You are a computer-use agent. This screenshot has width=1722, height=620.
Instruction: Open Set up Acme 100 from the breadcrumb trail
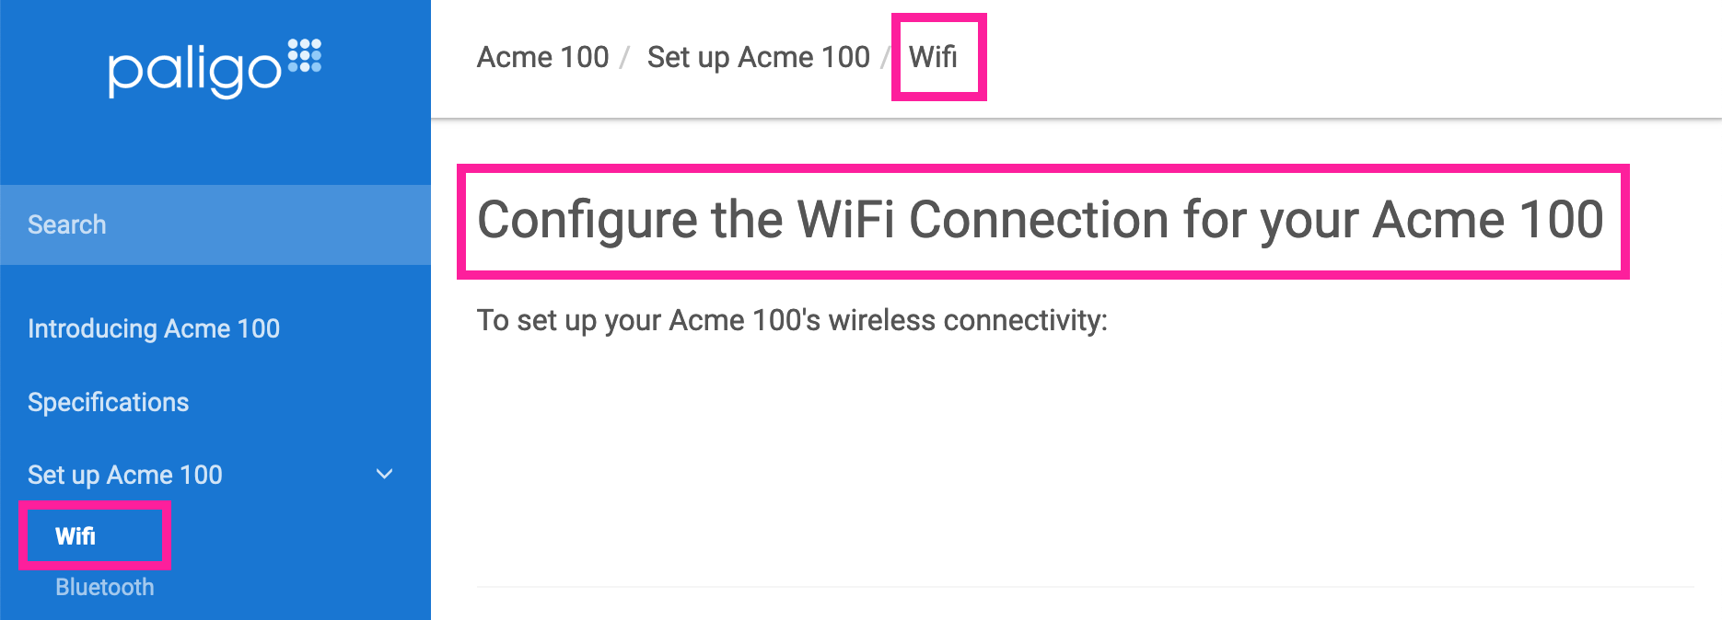(x=757, y=57)
